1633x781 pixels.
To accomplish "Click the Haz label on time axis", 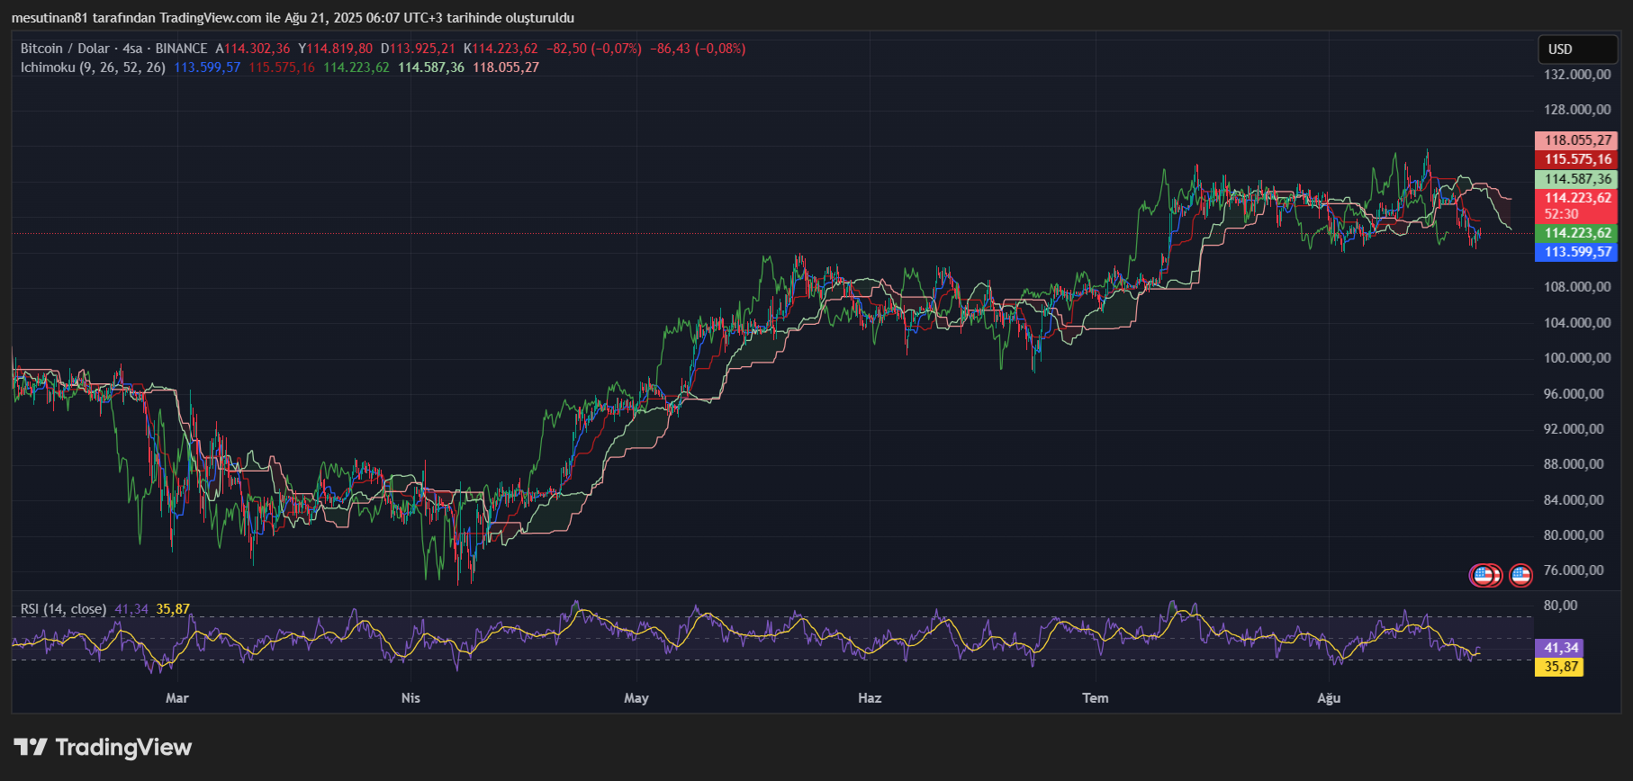I will (870, 698).
